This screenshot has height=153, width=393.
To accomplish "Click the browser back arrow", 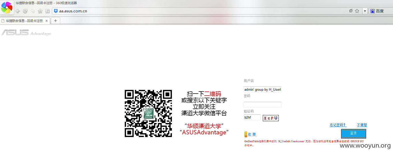I will pos(18,11).
